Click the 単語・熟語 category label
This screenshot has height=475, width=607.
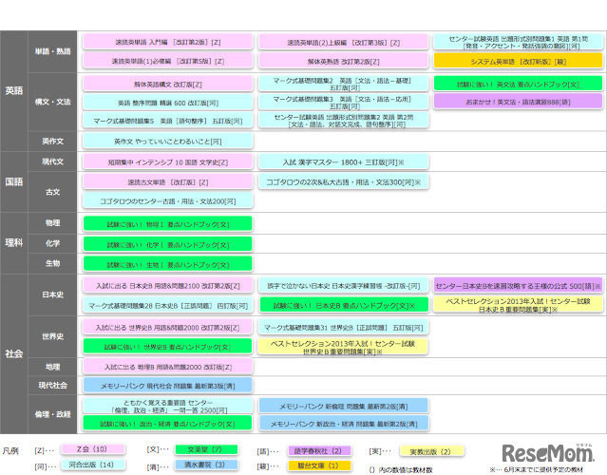52,51
